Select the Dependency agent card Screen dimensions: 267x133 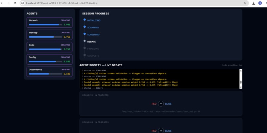point(49,72)
